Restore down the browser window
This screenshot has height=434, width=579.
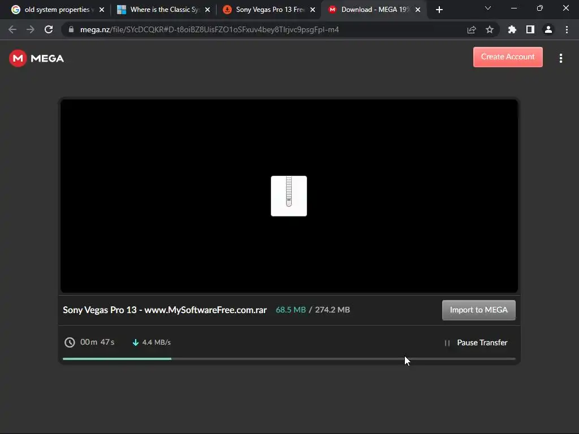pos(540,8)
